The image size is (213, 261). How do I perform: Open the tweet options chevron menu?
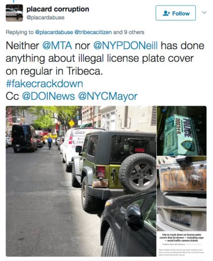(x=204, y=12)
